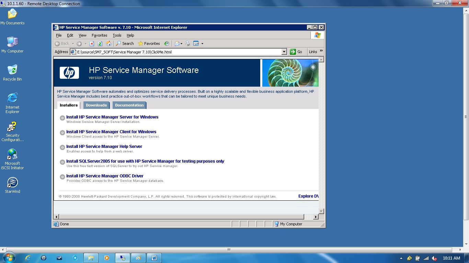Image resolution: width=469 pixels, height=263 pixels.
Task: Open Microsoft Word from taskbar
Action: (154, 258)
